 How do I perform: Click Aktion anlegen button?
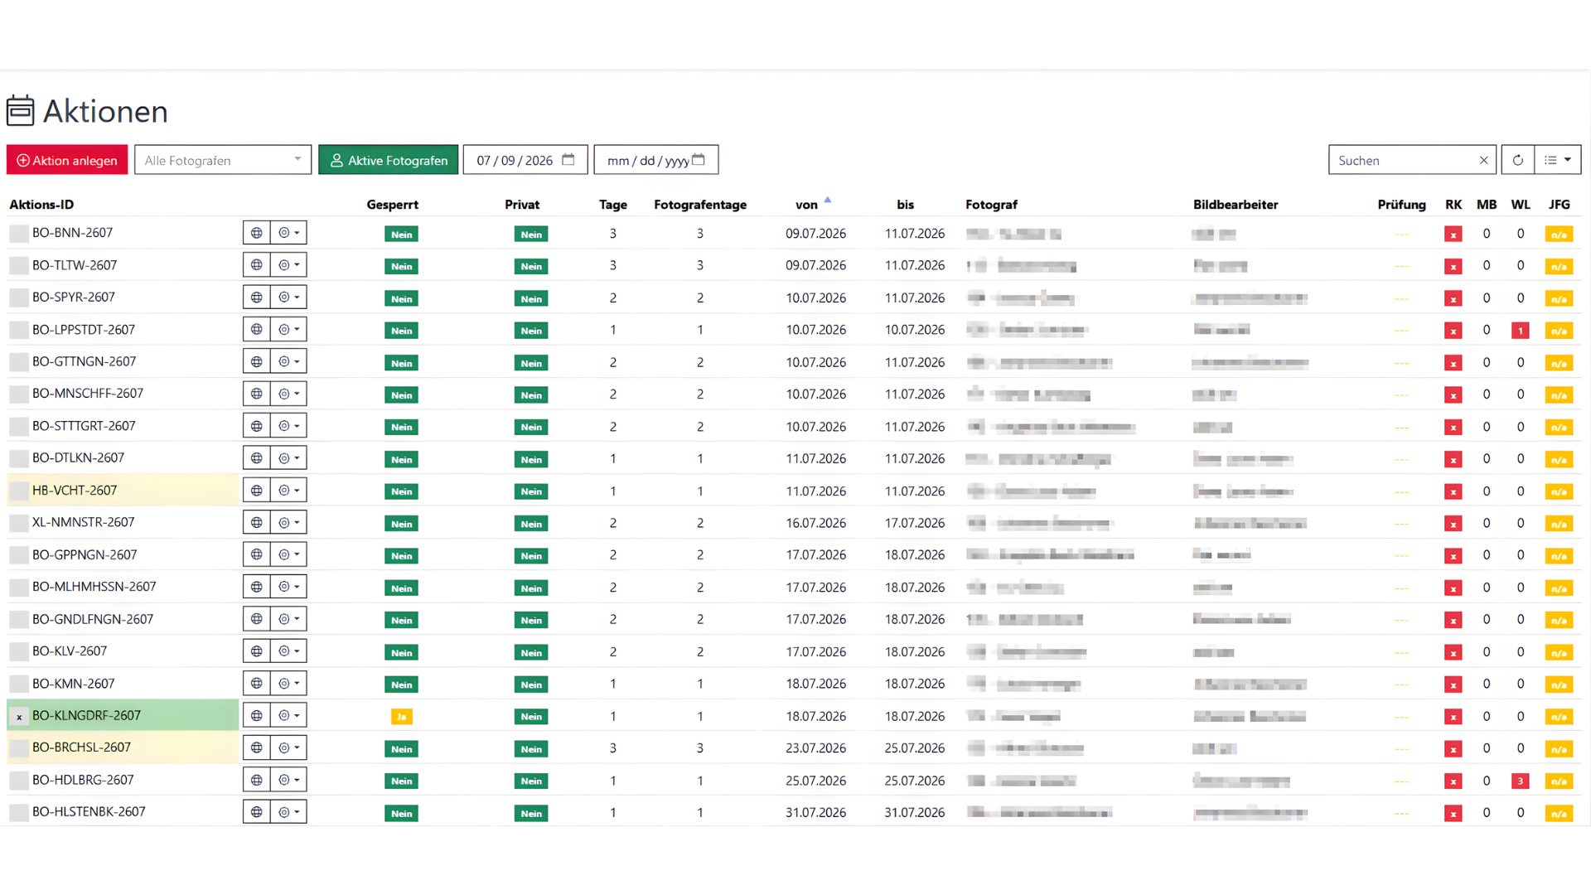67,160
